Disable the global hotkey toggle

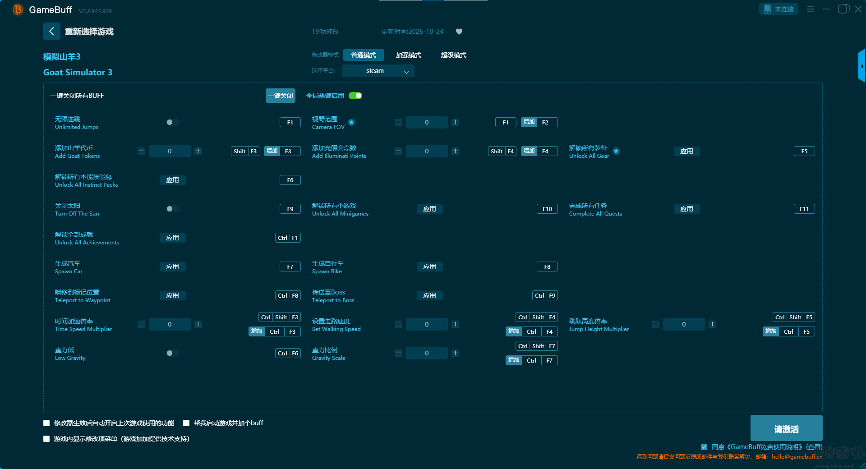point(355,96)
